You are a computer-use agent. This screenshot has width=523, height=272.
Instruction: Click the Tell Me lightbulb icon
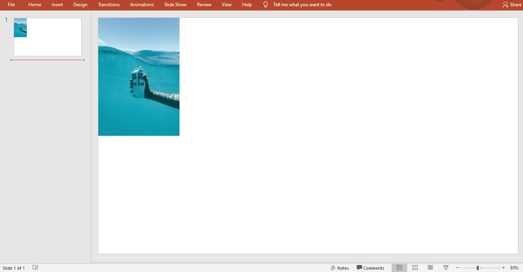(x=266, y=5)
